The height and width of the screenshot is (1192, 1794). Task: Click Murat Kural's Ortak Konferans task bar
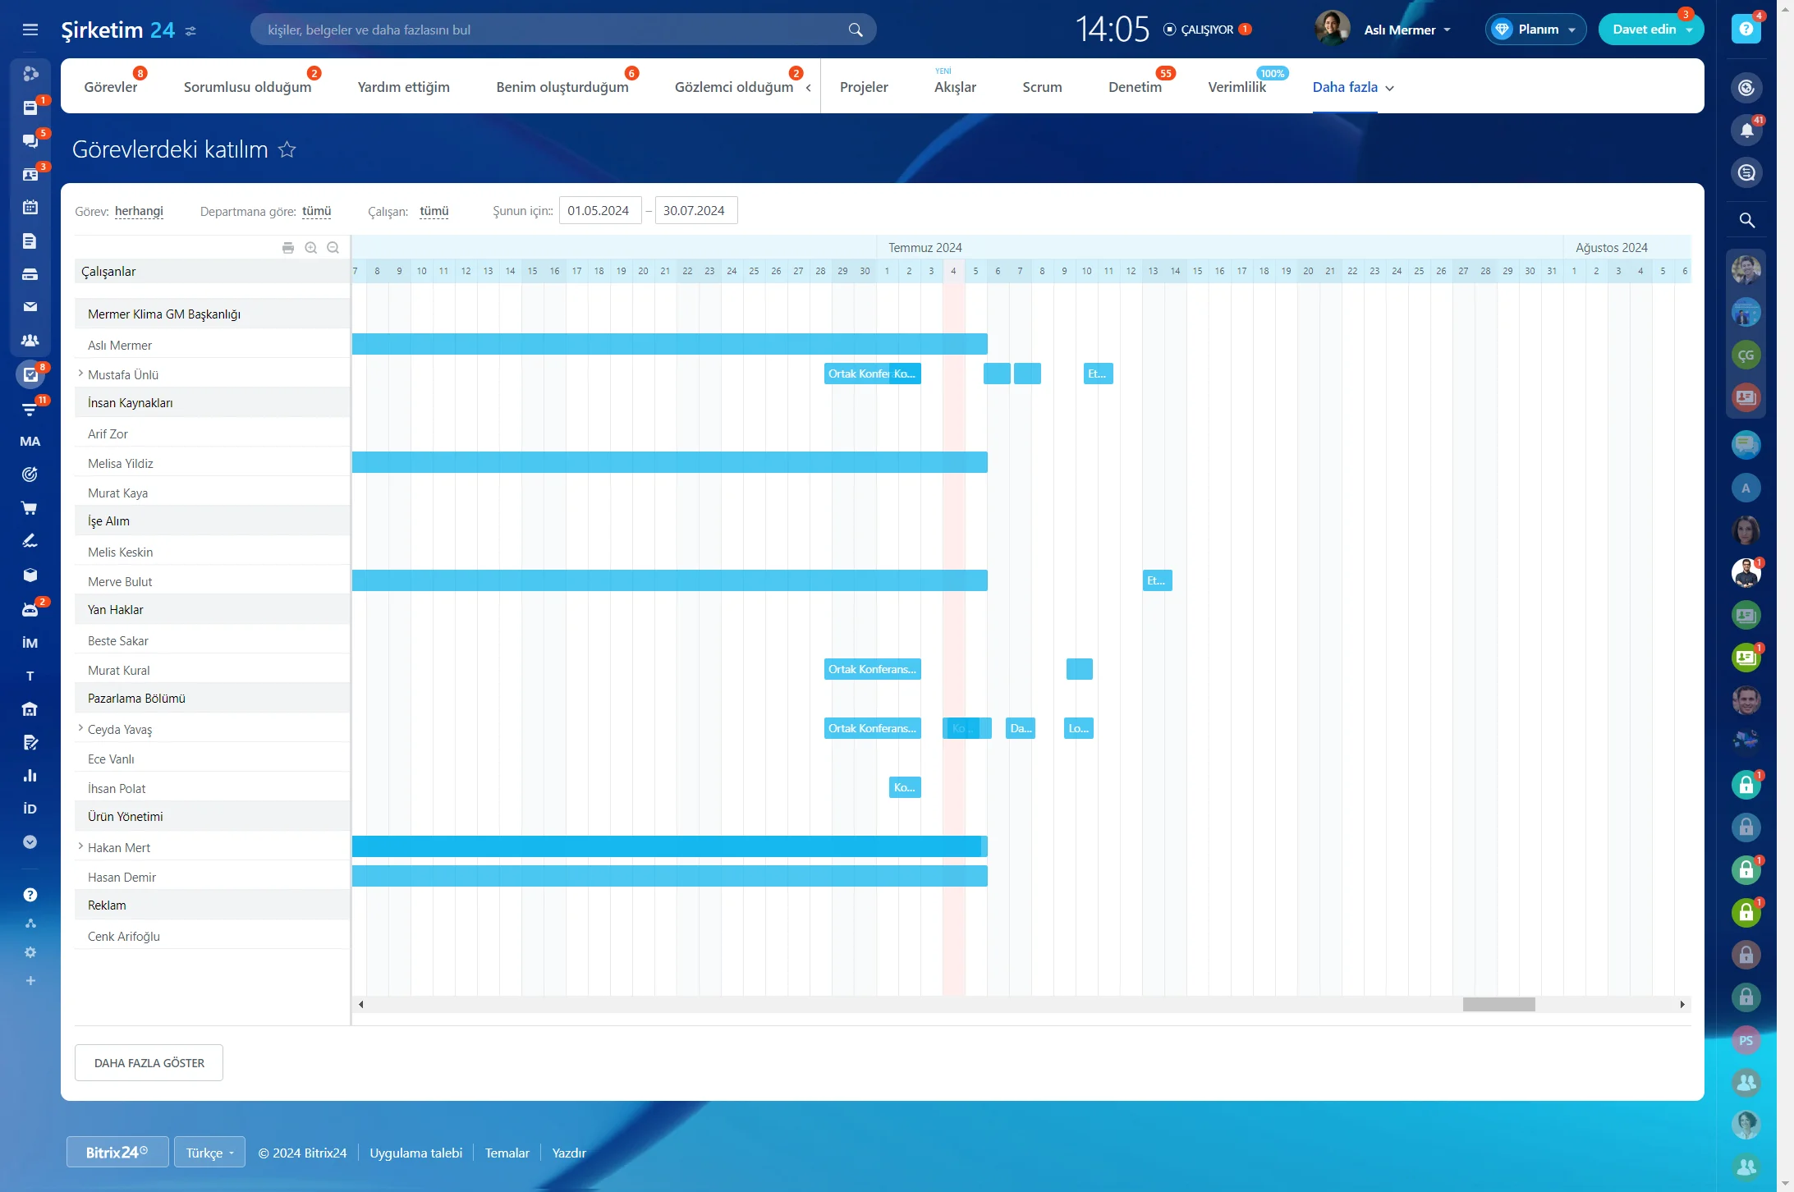[x=872, y=669]
